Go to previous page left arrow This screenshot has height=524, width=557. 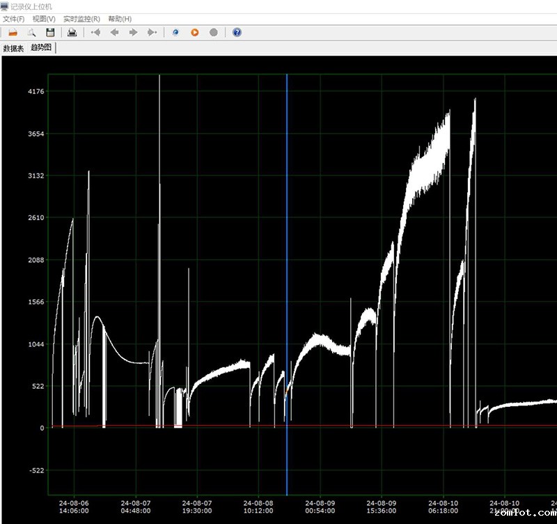114,32
